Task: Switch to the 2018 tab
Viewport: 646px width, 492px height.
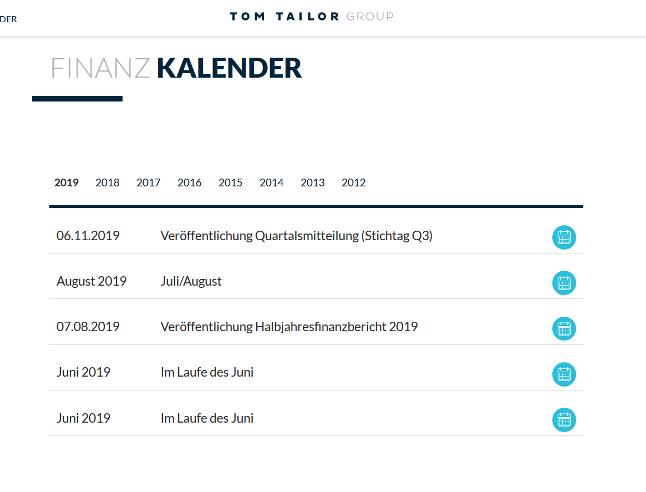Action: point(108,182)
